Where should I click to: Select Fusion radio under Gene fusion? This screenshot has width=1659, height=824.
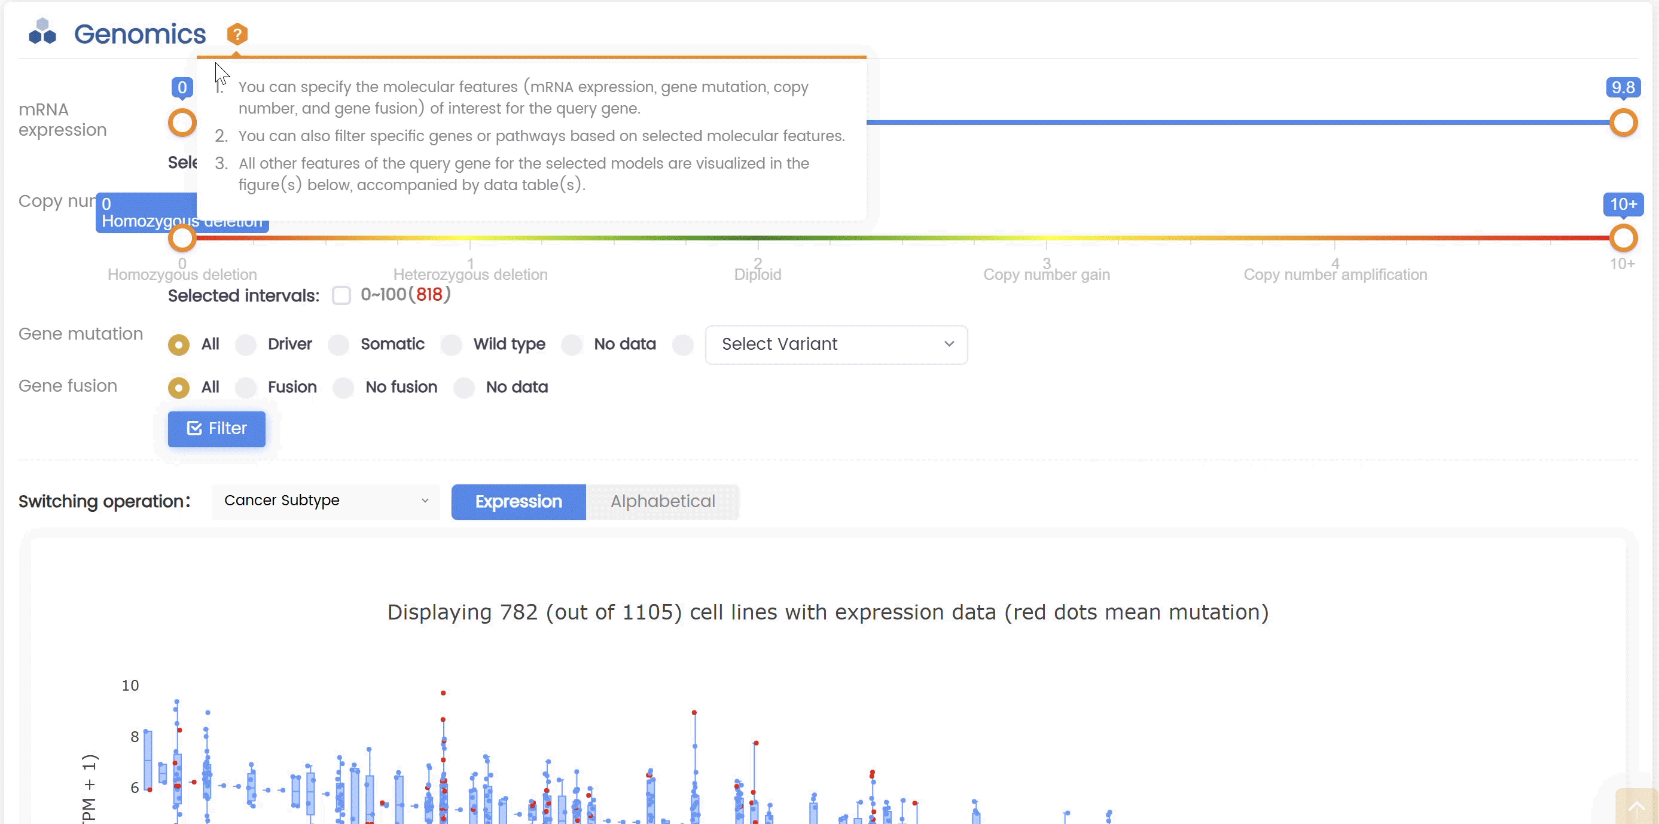coord(246,388)
